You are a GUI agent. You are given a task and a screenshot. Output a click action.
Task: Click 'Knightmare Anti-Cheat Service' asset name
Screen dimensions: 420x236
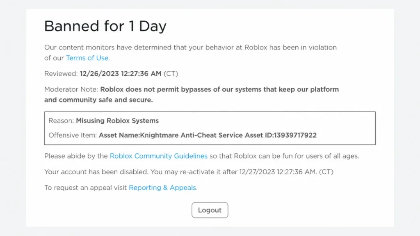pos(191,135)
